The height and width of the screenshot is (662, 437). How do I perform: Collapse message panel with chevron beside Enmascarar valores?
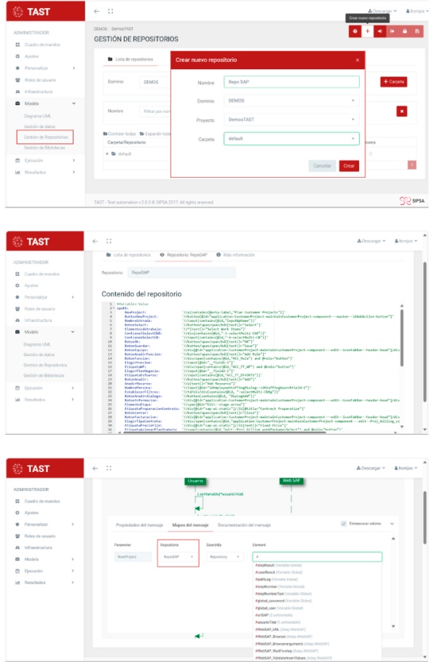coord(392,524)
